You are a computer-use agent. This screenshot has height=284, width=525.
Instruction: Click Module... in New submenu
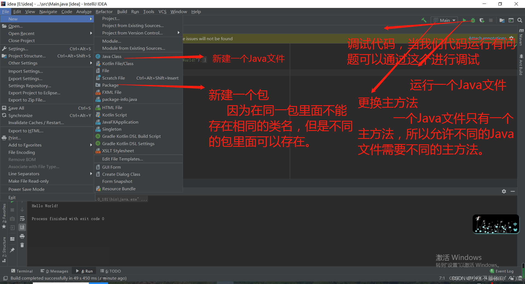(138, 41)
